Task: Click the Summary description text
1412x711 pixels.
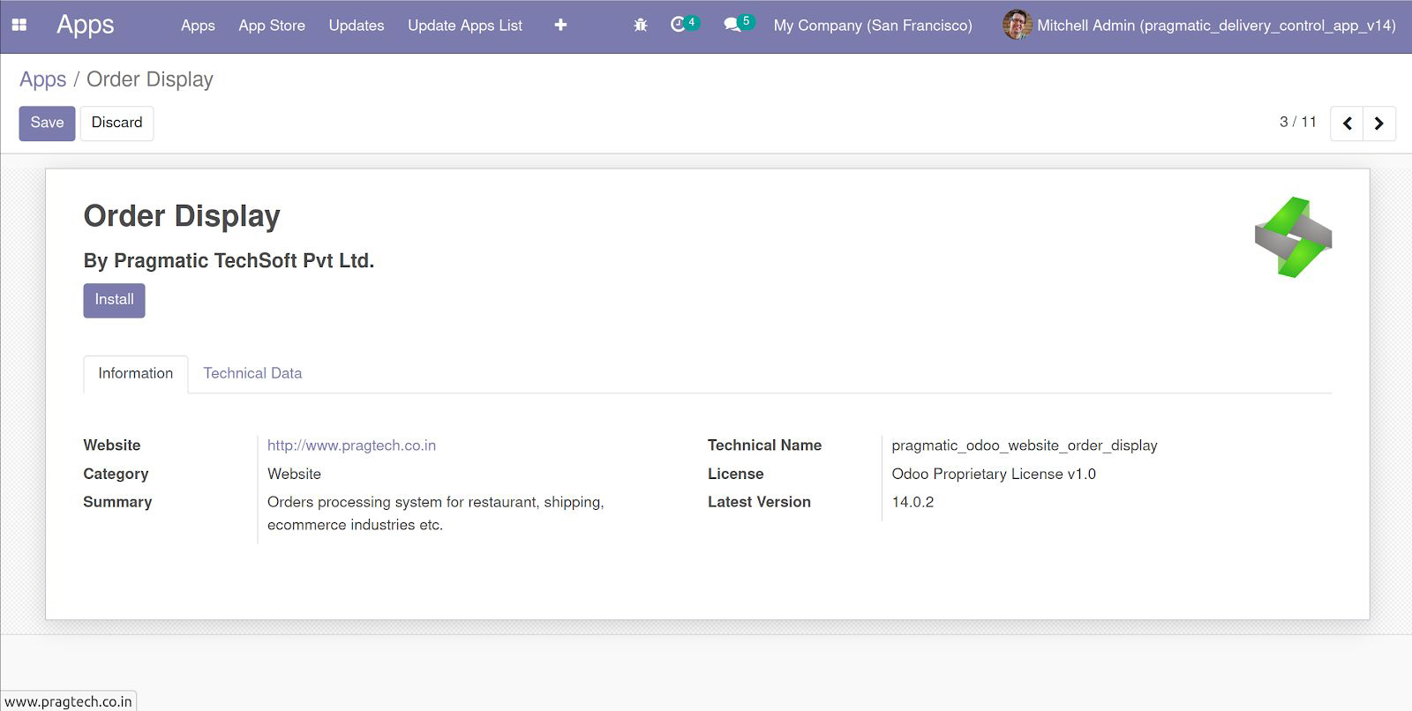Action: pos(436,513)
